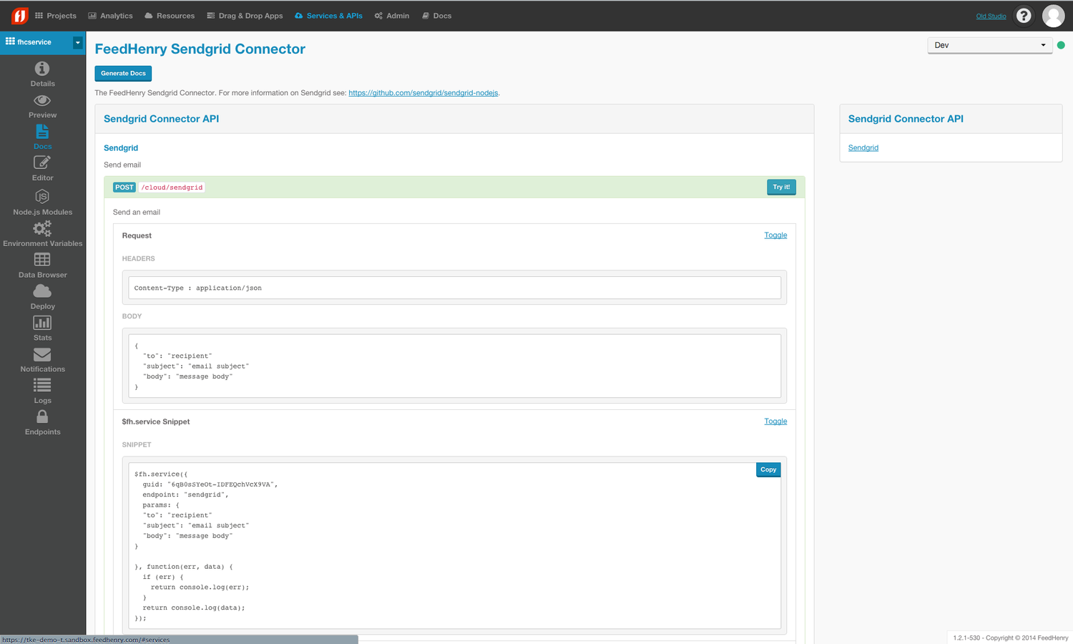The image size is (1073, 644).
Task: Copy the snippet with Copy button
Action: (x=768, y=470)
